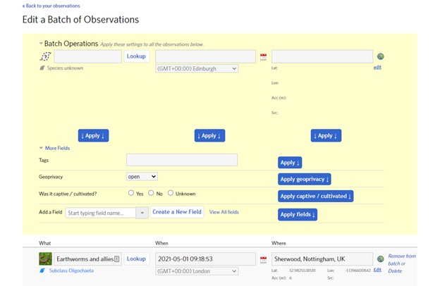Click the taxon icon beside Subclass Oligochaeta
The height and width of the screenshot is (286, 440).
[x=42, y=271]
